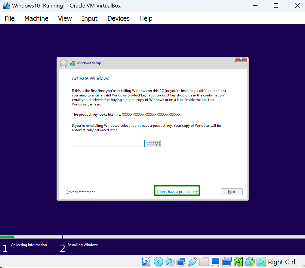
Task: Click the network adapters status icon
Action: [181, 262]
